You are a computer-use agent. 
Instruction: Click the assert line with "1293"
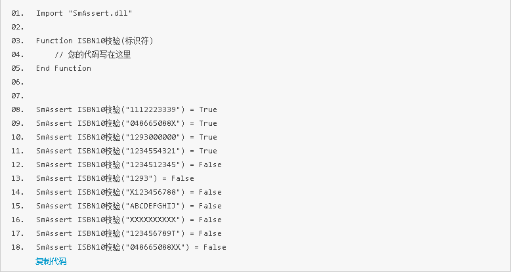click(x=115, y=178)
